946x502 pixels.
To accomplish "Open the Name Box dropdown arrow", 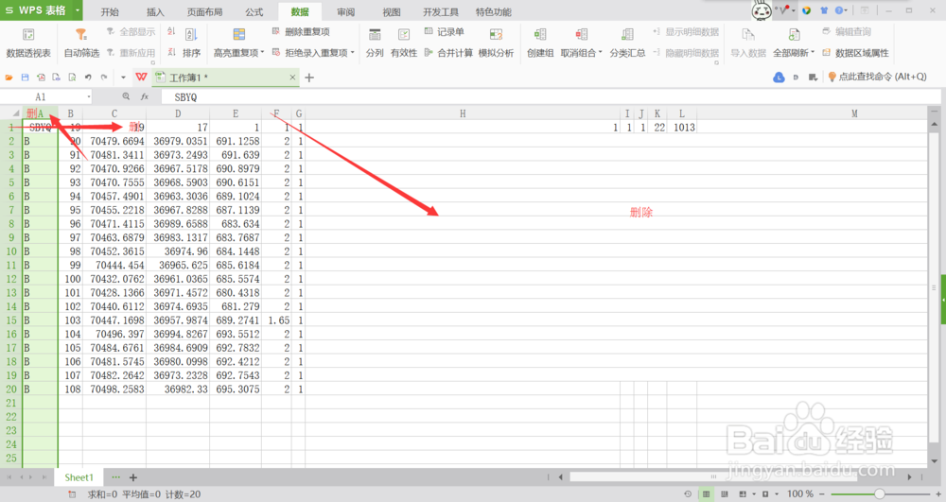I will [89, 96].
